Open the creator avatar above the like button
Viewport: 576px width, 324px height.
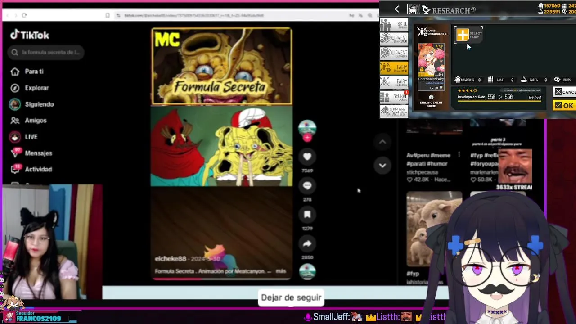coord(307,127)
